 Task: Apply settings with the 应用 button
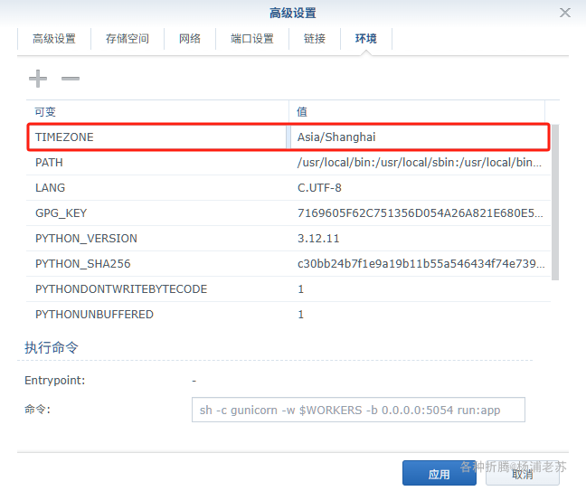point(439,474)
